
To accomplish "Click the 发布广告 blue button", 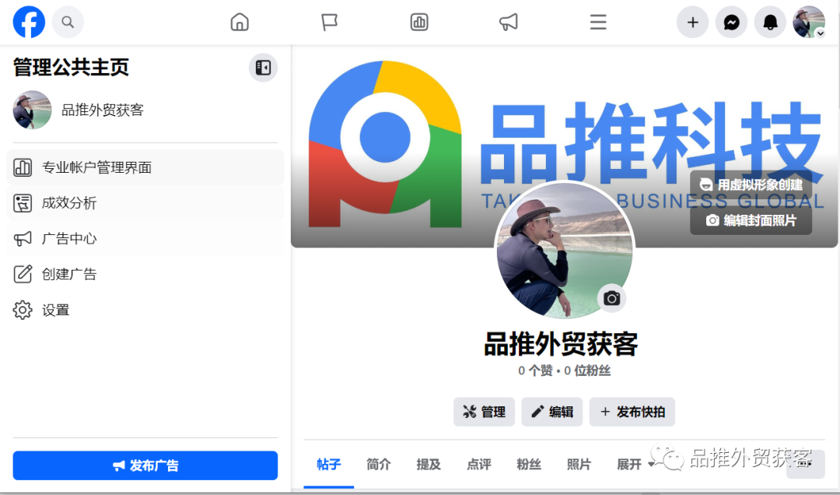I will point(145,465).
